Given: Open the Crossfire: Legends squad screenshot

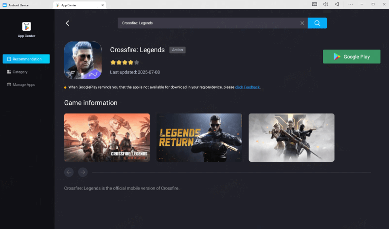Looking at the screenshot, I should (x=107, y=137).
